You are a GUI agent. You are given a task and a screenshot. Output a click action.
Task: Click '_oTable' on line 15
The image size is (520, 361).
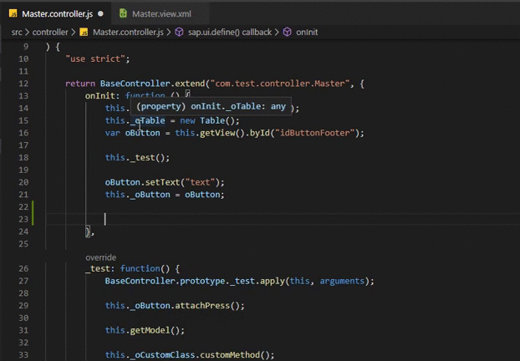click(148, 120)
